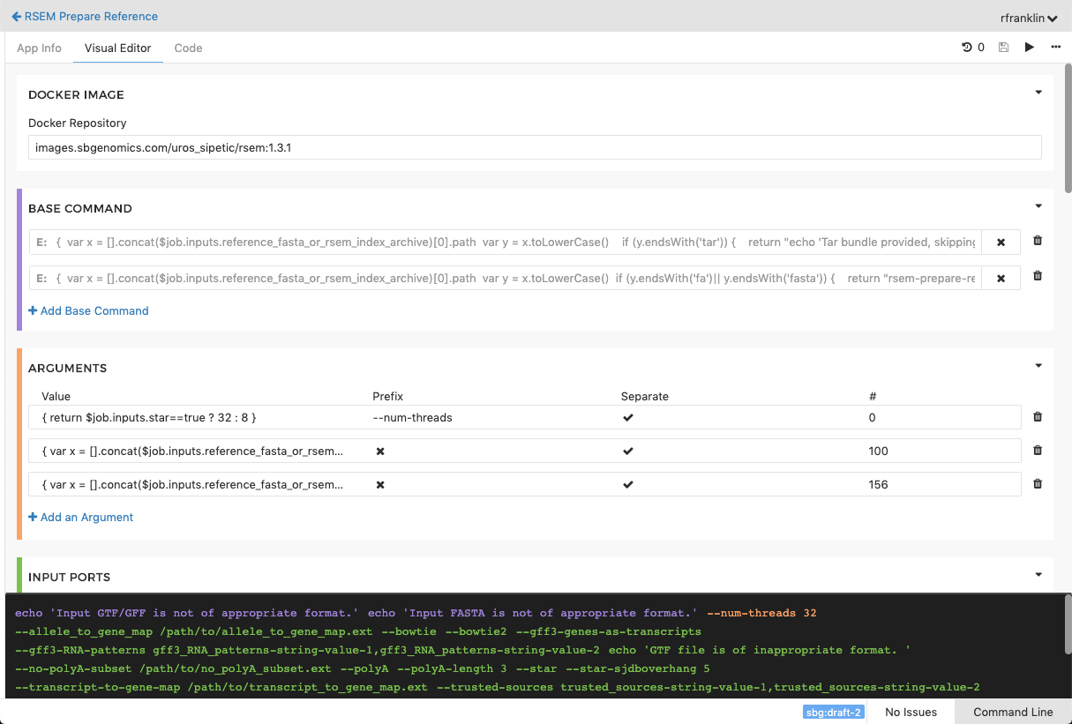Delete the second base command row
This screenshot has width=1072, height=724.
coord(1038,276)
